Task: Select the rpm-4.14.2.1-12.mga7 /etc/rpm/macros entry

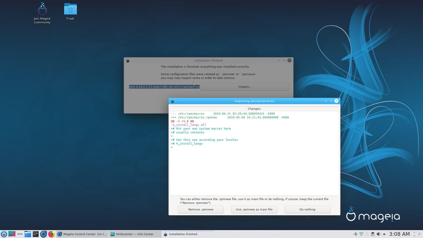Action: tap(164, 87)
